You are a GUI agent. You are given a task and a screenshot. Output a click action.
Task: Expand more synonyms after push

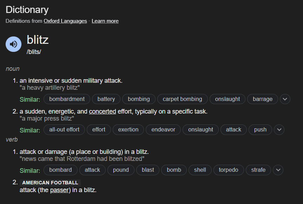click(279, 130)
